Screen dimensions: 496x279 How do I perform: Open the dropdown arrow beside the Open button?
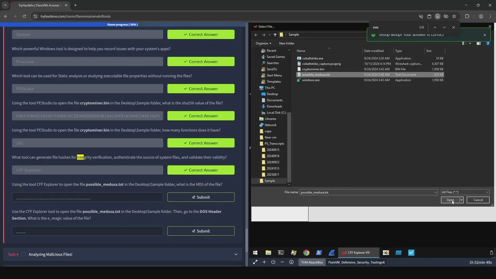pos(461,200)
